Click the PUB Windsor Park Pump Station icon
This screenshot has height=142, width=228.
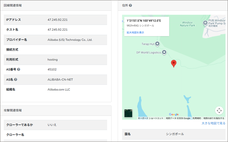[x=205, y=23]
